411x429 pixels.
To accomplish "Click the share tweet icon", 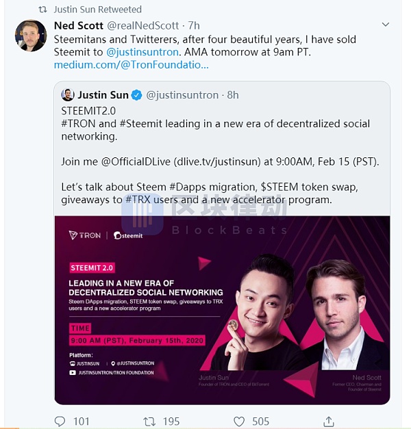I will [329, 421].
